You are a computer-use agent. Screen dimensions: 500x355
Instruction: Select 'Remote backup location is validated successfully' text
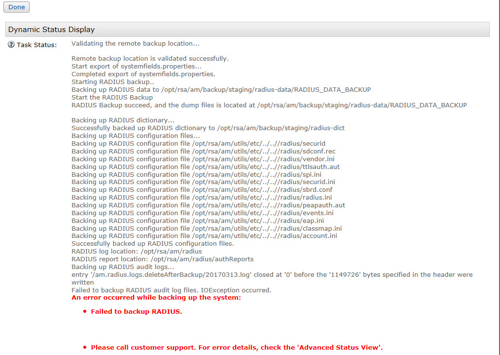(x=150, y=59)
